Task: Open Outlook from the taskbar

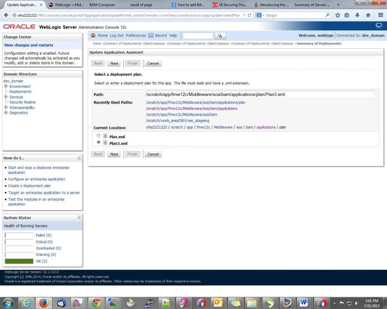Action: tap(218, 303)
